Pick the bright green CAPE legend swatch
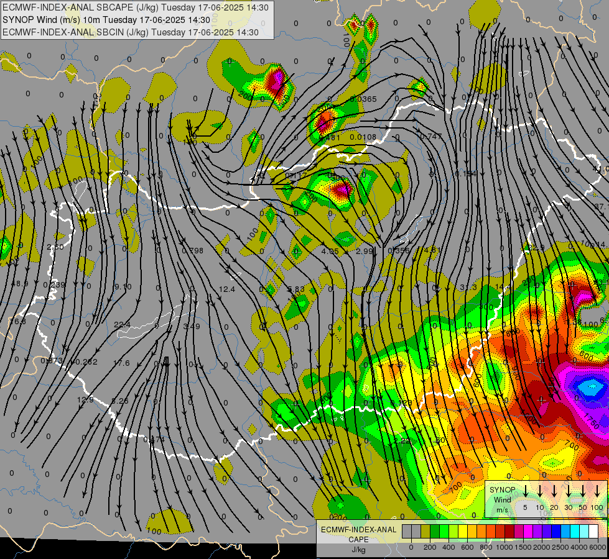The width and height of the screenshot is (609, 559). tap(444, 532)
